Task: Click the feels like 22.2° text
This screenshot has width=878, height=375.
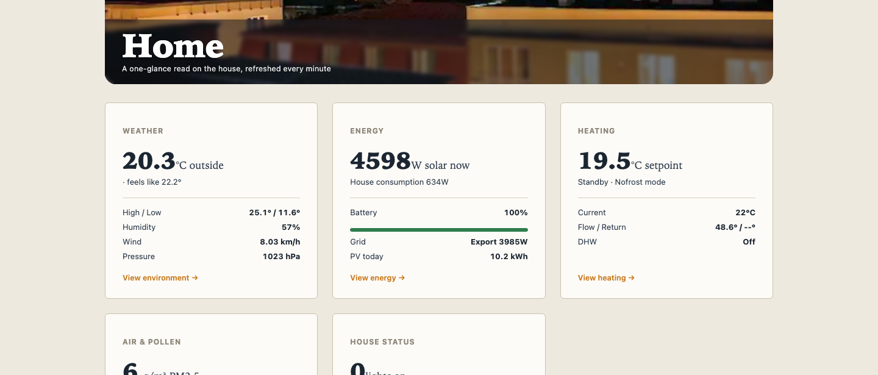Action: 152,182
